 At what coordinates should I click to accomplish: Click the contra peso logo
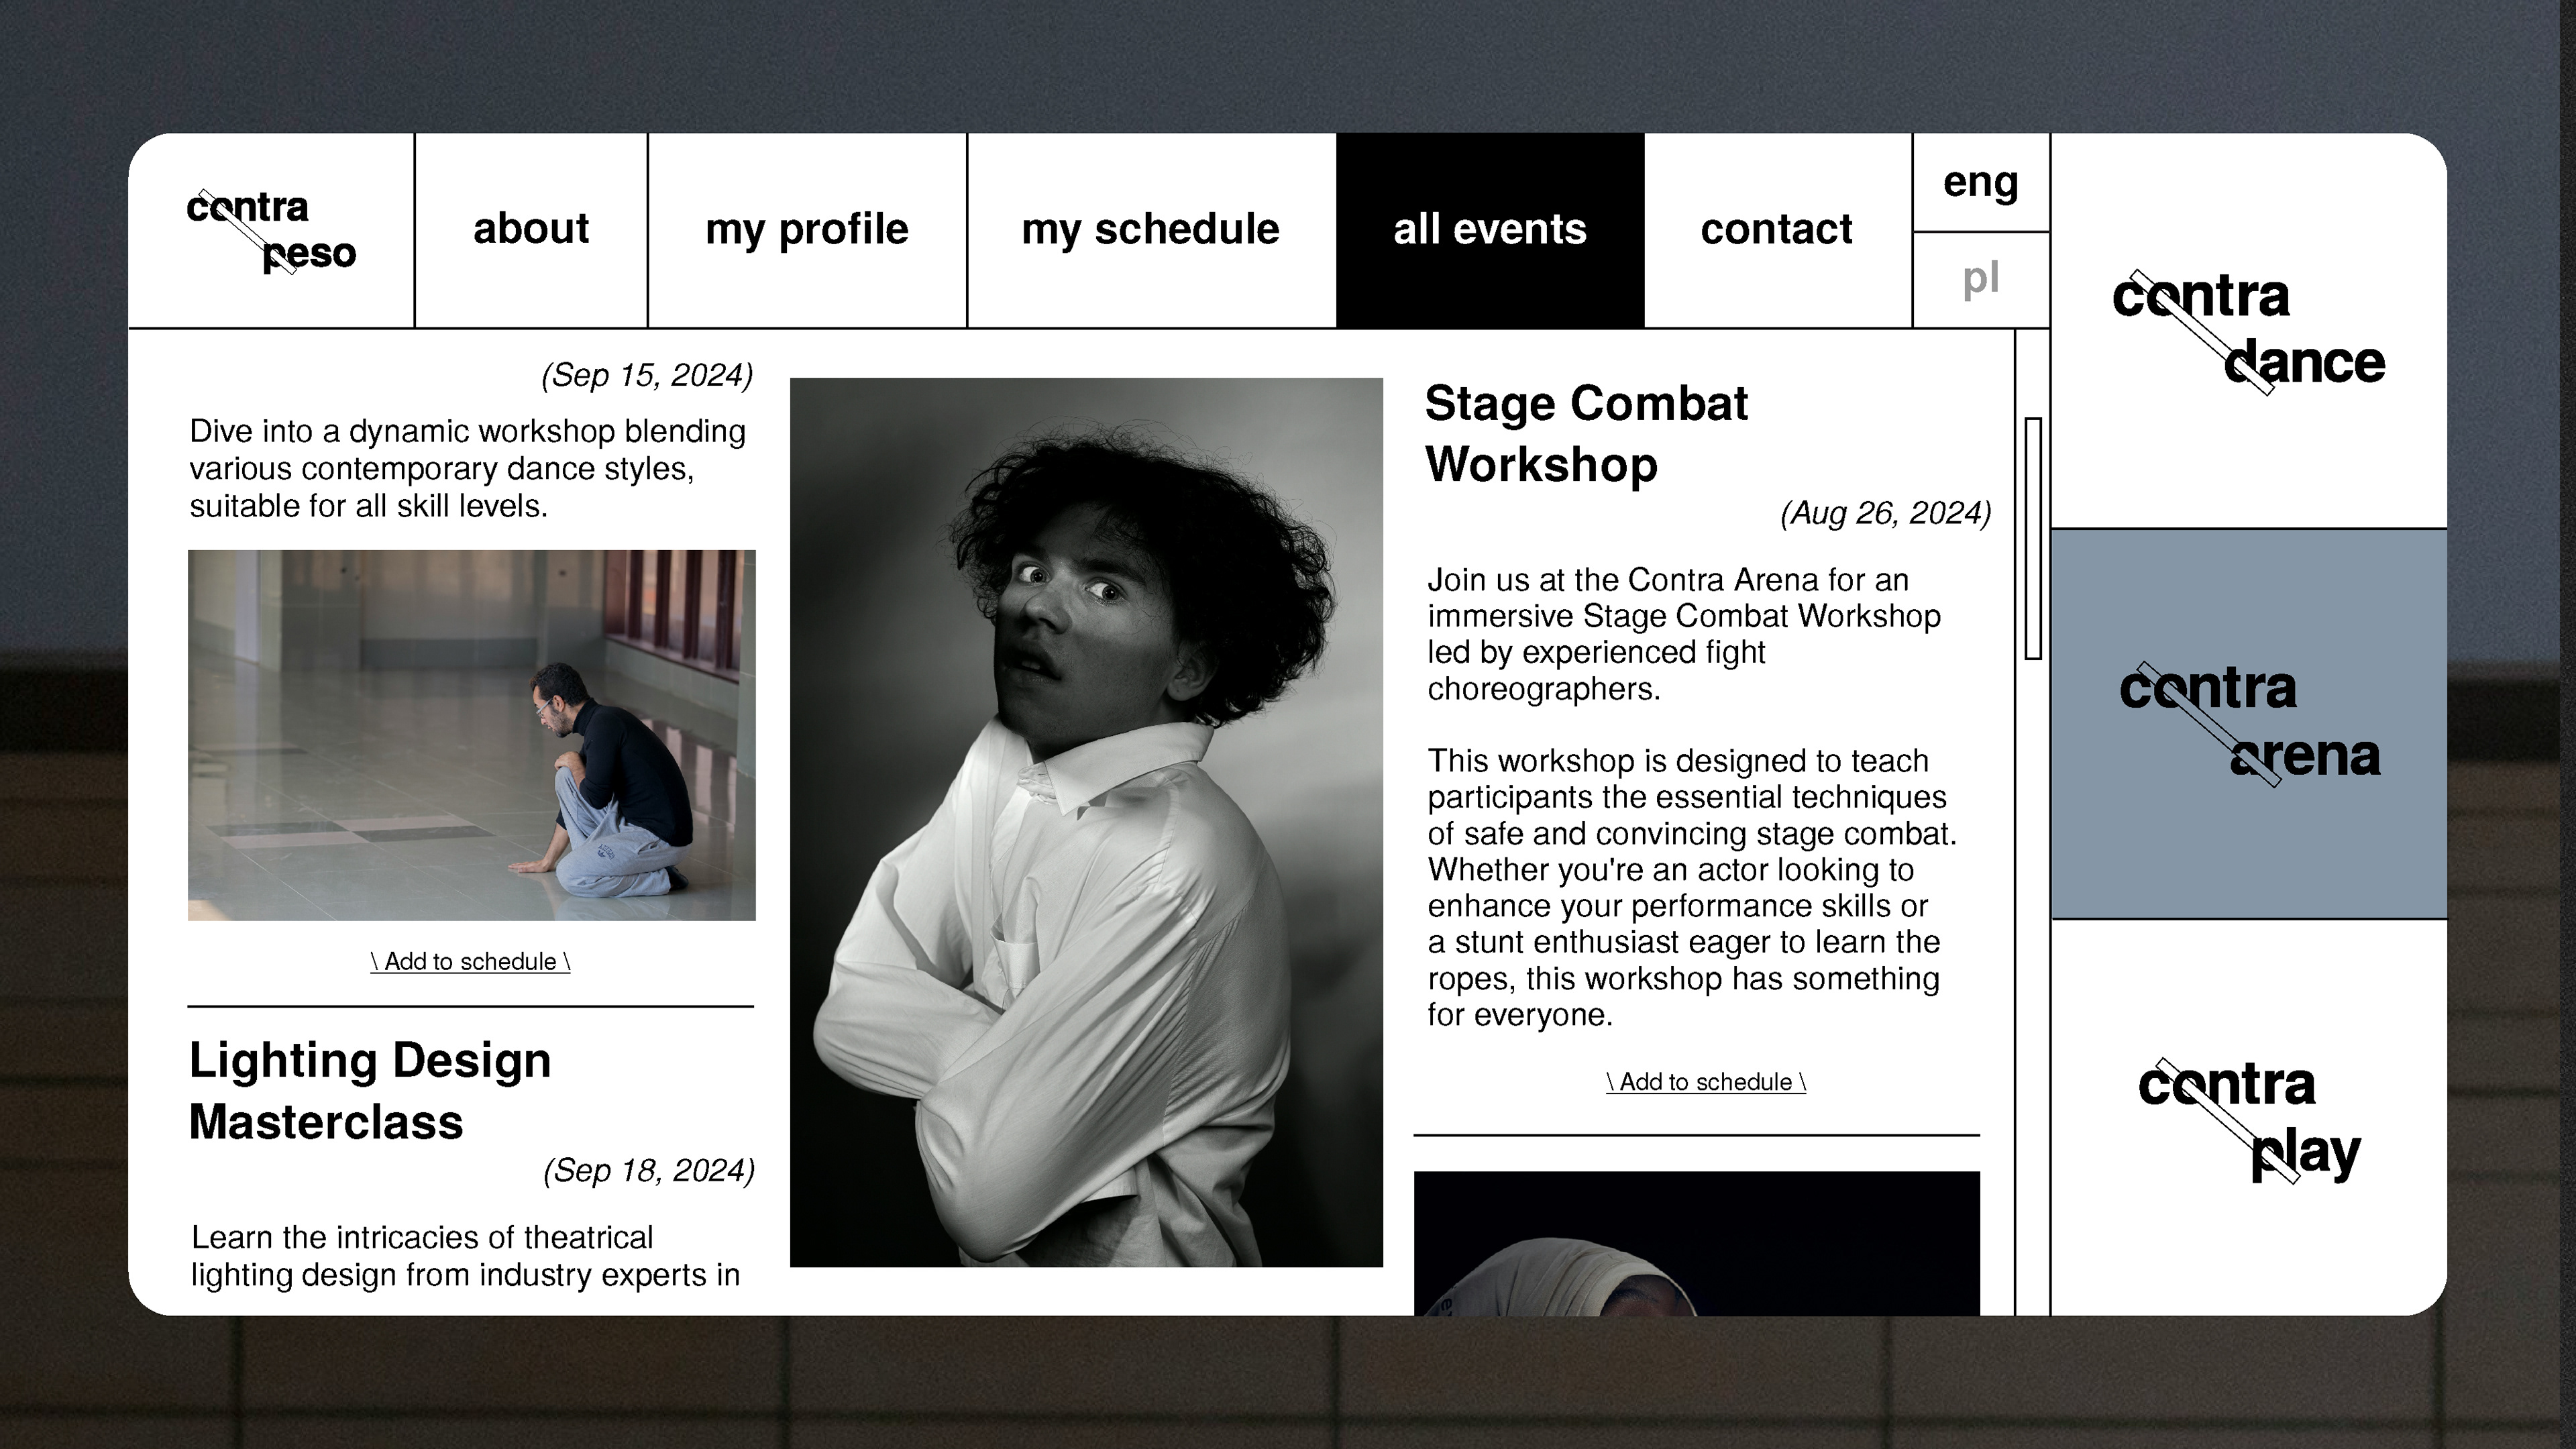click(271, 231)
